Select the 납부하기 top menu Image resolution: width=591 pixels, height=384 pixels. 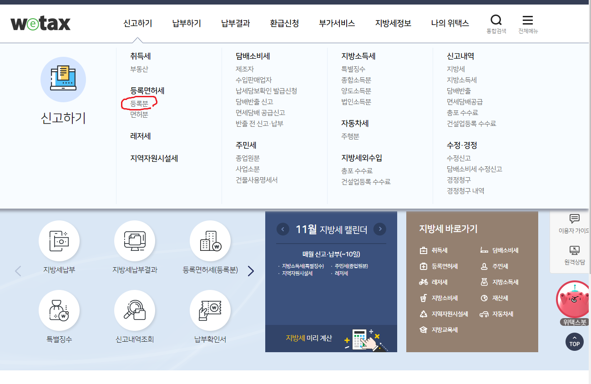pos(187,23)
